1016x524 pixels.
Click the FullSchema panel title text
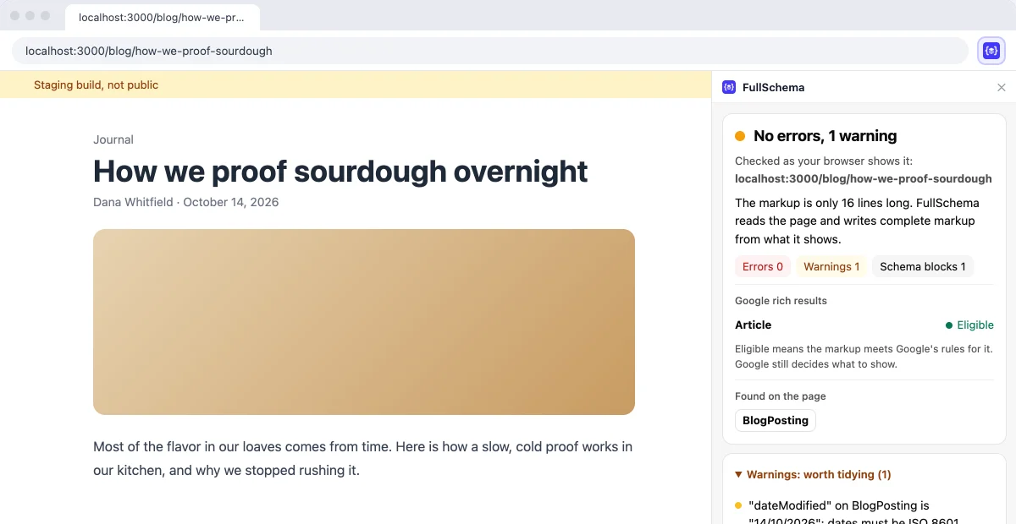tap(774, 87)
